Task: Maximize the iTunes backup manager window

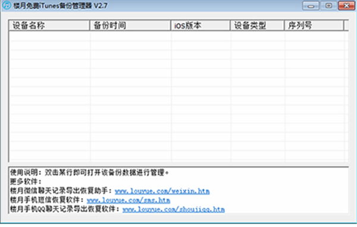Action: pos(328,6)
